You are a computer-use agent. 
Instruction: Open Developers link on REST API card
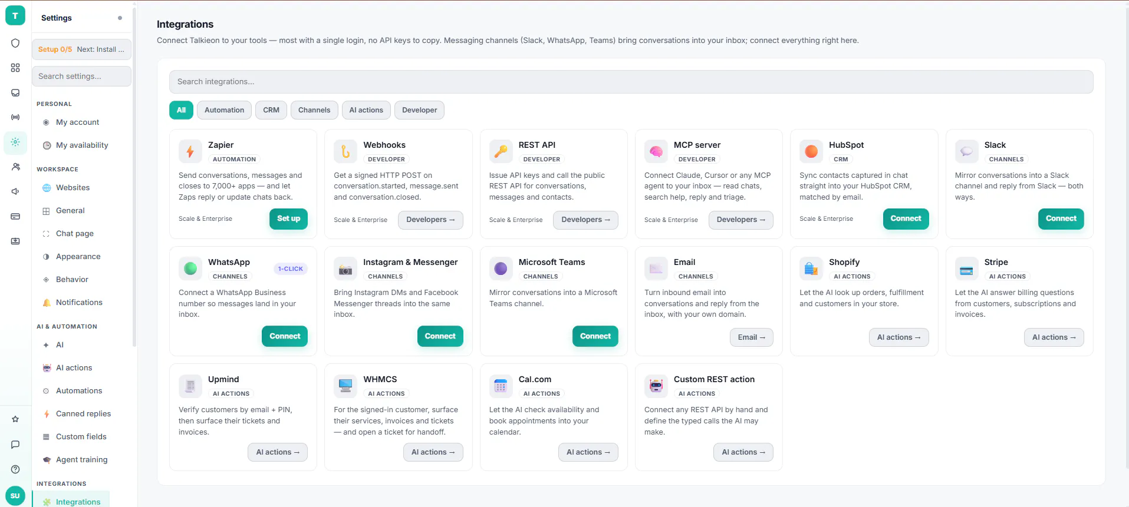[x=585, y=220]
